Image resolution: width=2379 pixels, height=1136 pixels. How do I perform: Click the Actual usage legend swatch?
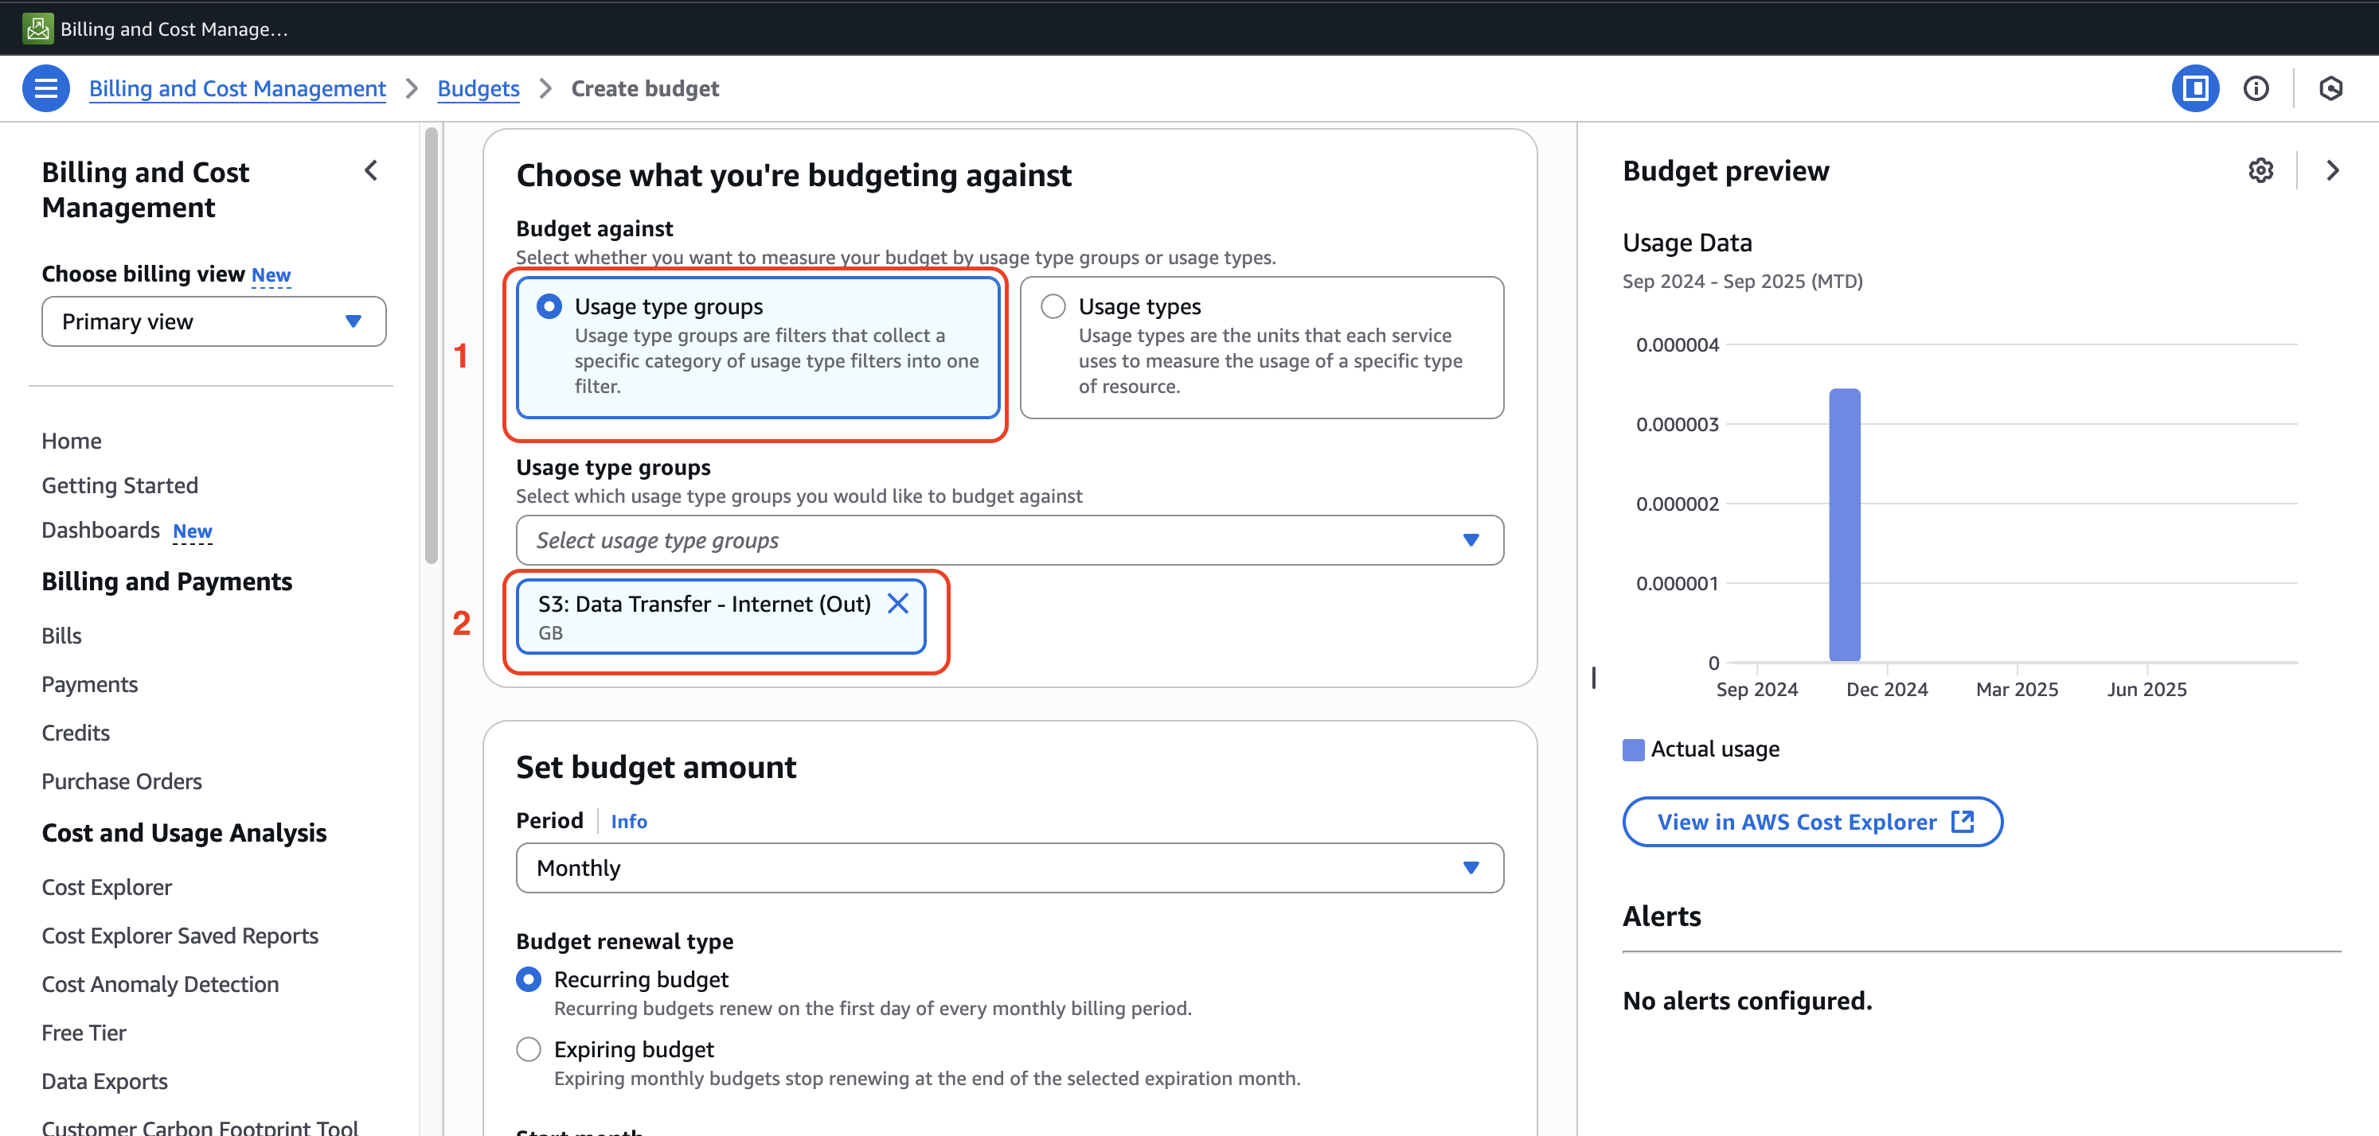pos(1632,749)
